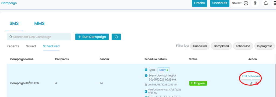Open the Shortcuts menu button

click(x=220, y=3)
